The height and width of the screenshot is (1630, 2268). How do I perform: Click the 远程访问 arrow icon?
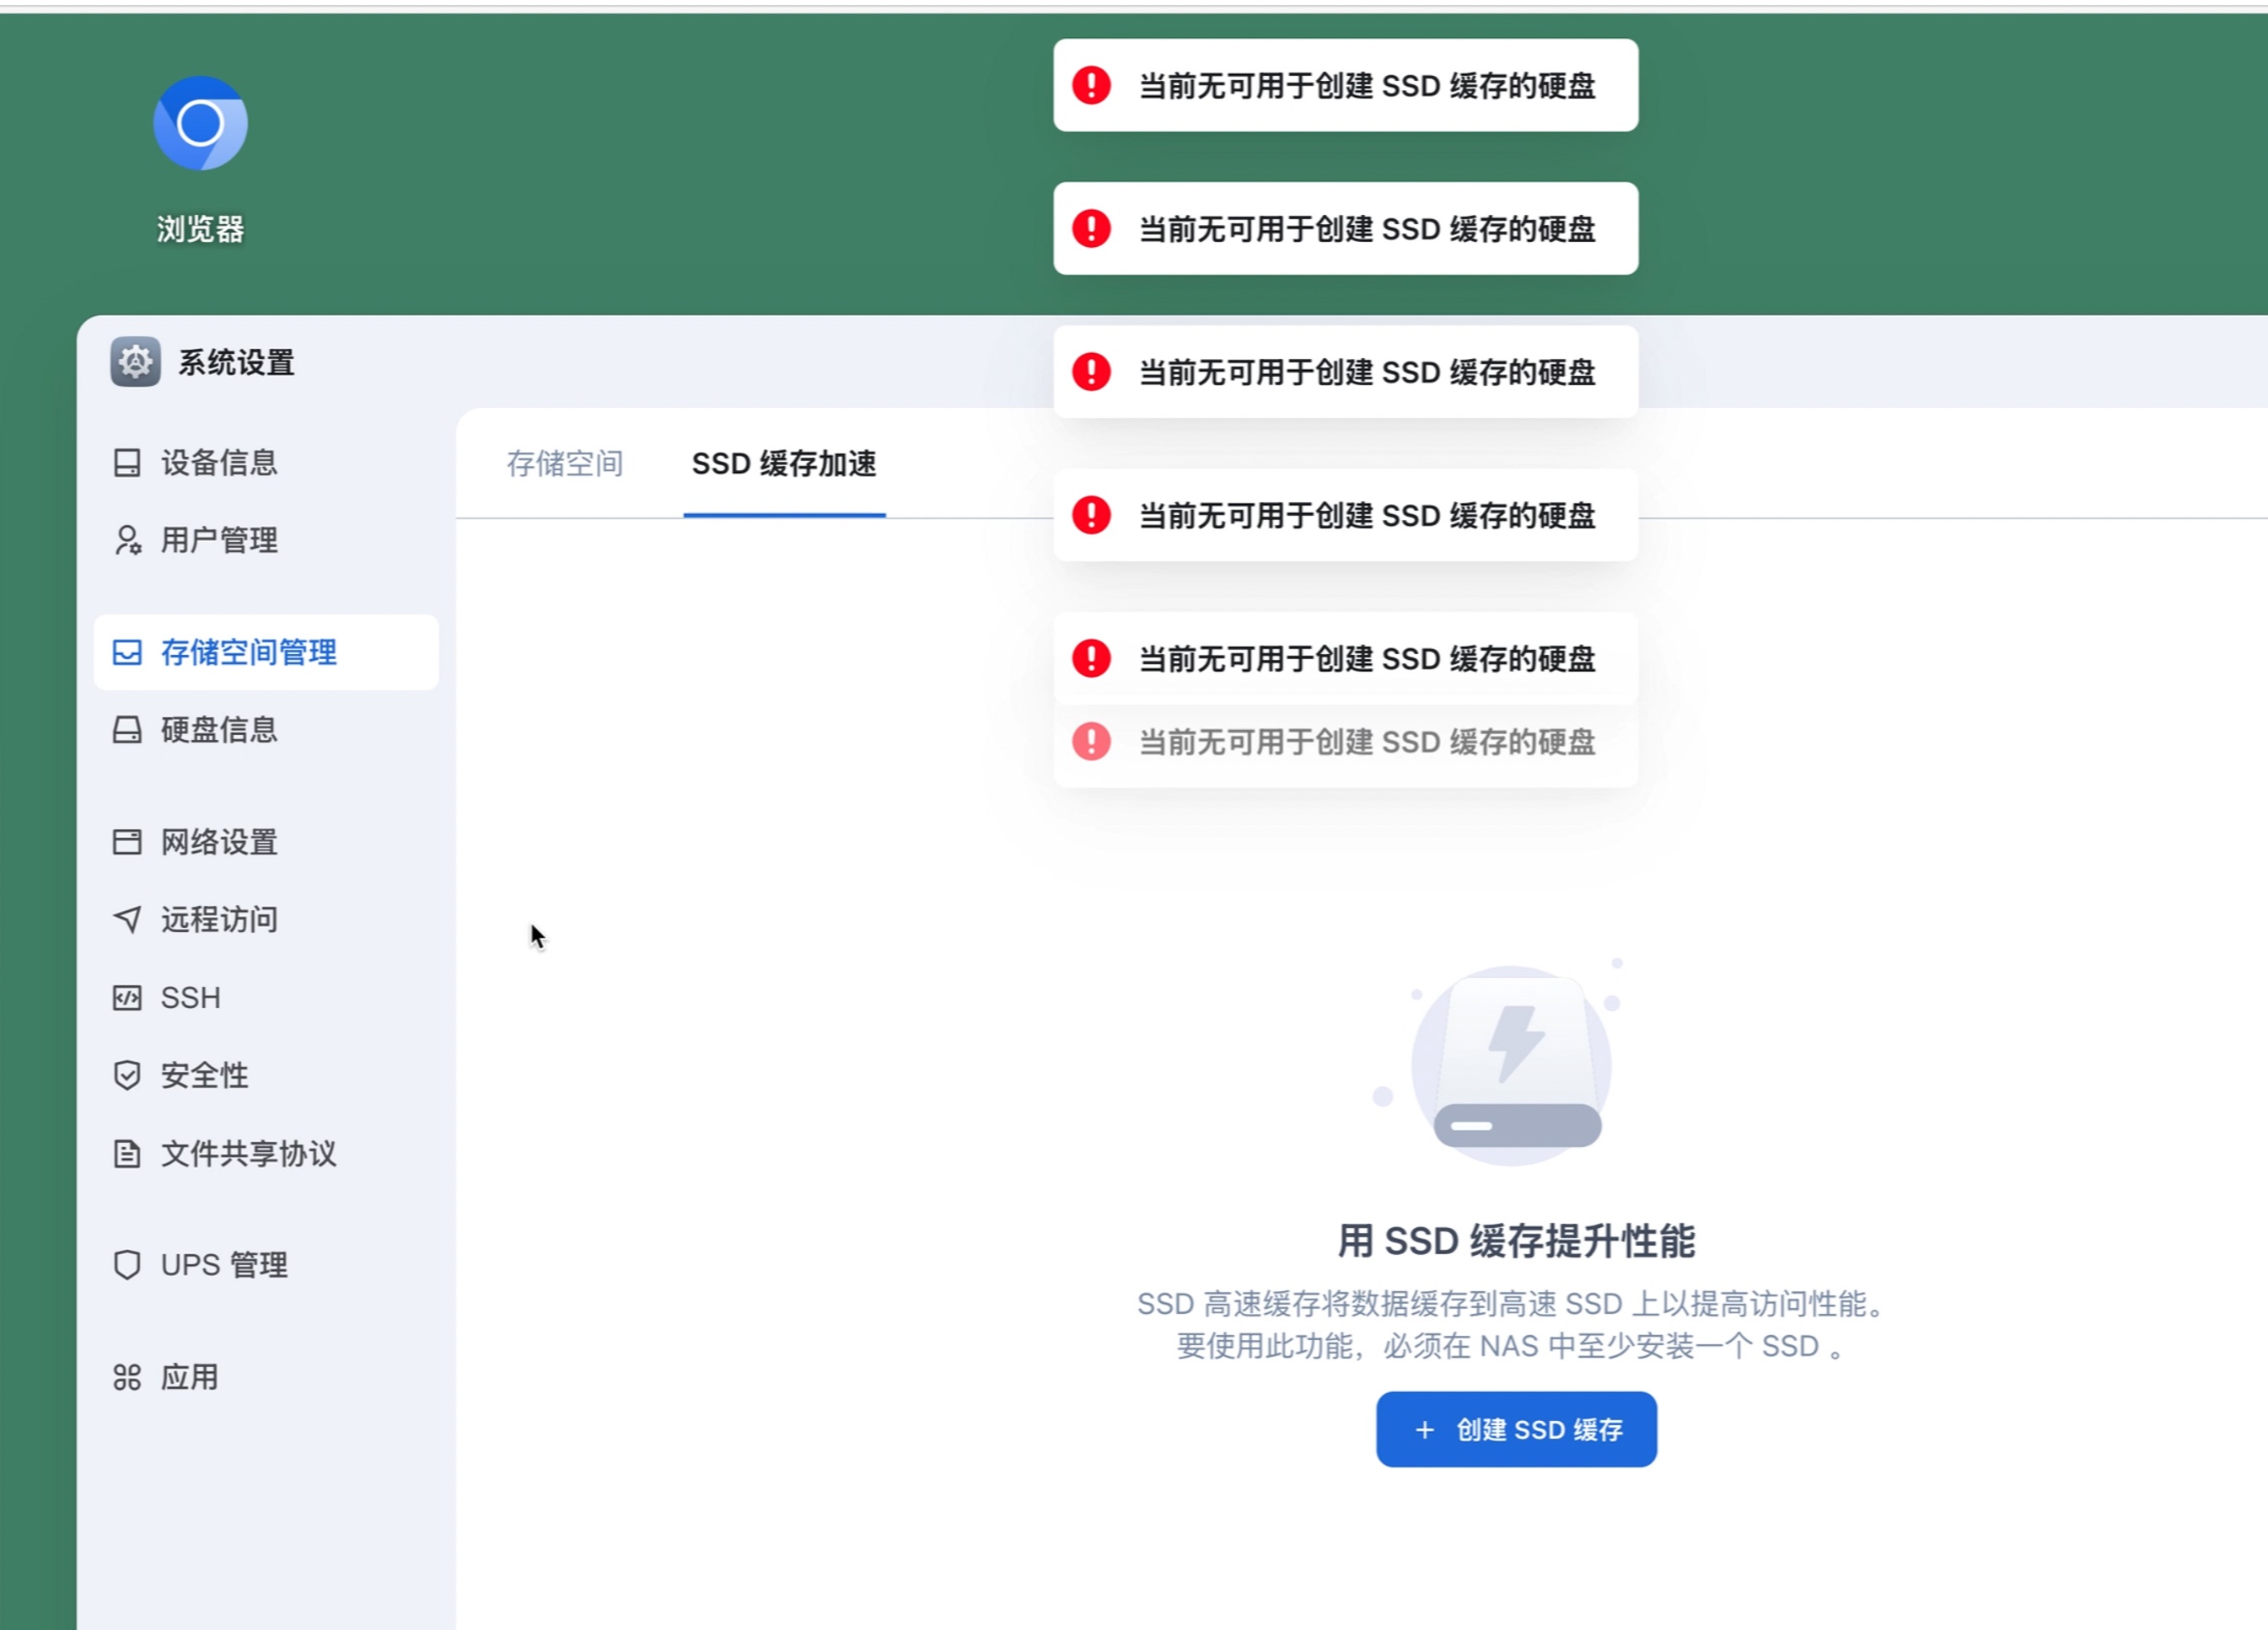[127, 920]
